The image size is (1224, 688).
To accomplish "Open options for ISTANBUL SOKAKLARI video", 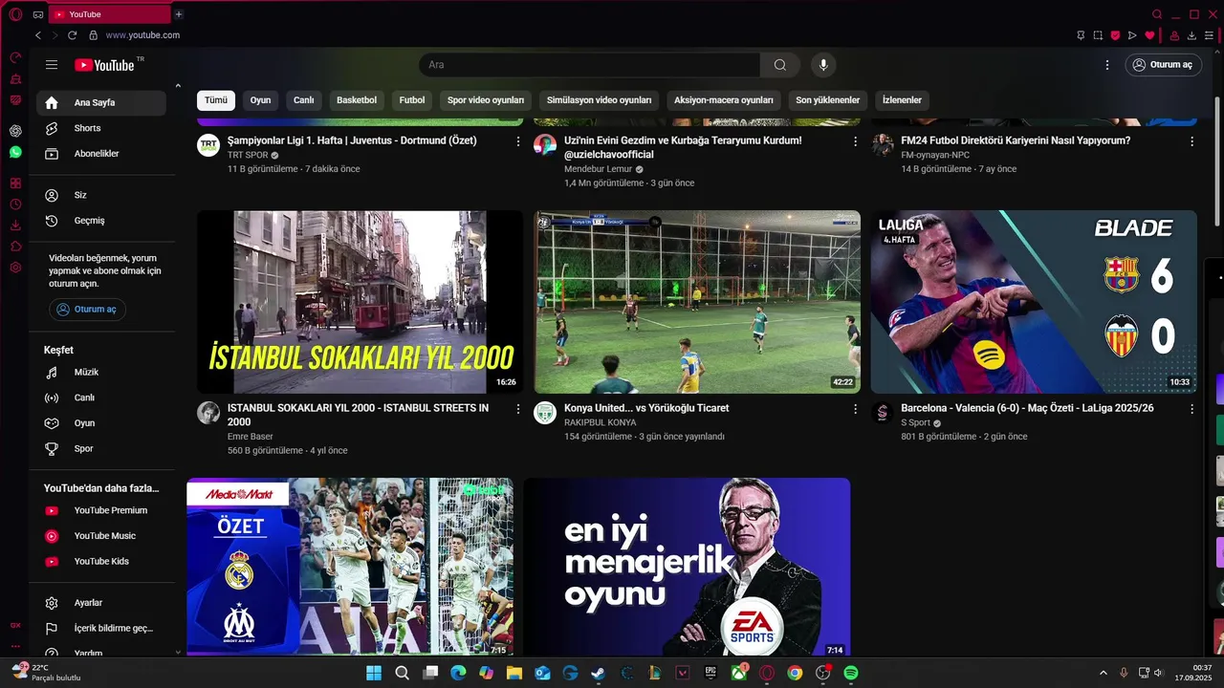I will (x=518, y=409).
